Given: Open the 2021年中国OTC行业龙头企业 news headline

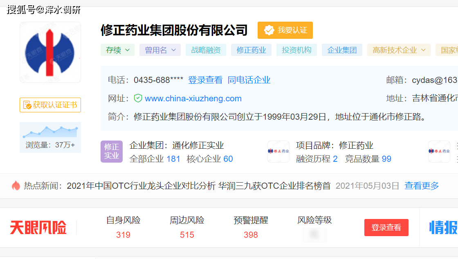Looking at the screenshot, I should coord(199,186).
